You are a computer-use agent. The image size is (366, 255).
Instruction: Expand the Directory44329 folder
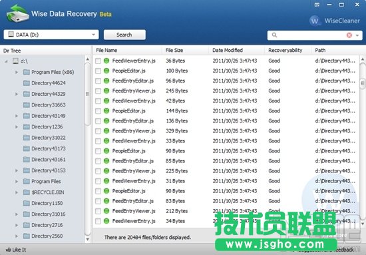click(x=17, y=94)
